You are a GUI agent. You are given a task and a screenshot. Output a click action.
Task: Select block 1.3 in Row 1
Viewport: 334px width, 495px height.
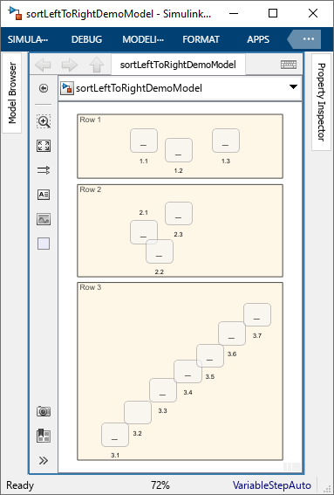(226, 141)
